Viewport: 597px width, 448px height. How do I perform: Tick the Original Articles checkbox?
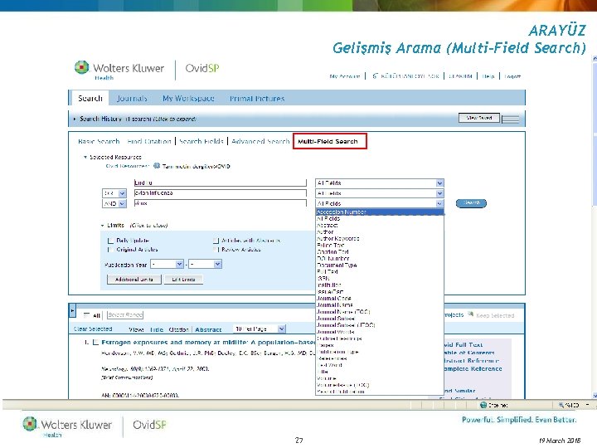(x=110, y=250)
